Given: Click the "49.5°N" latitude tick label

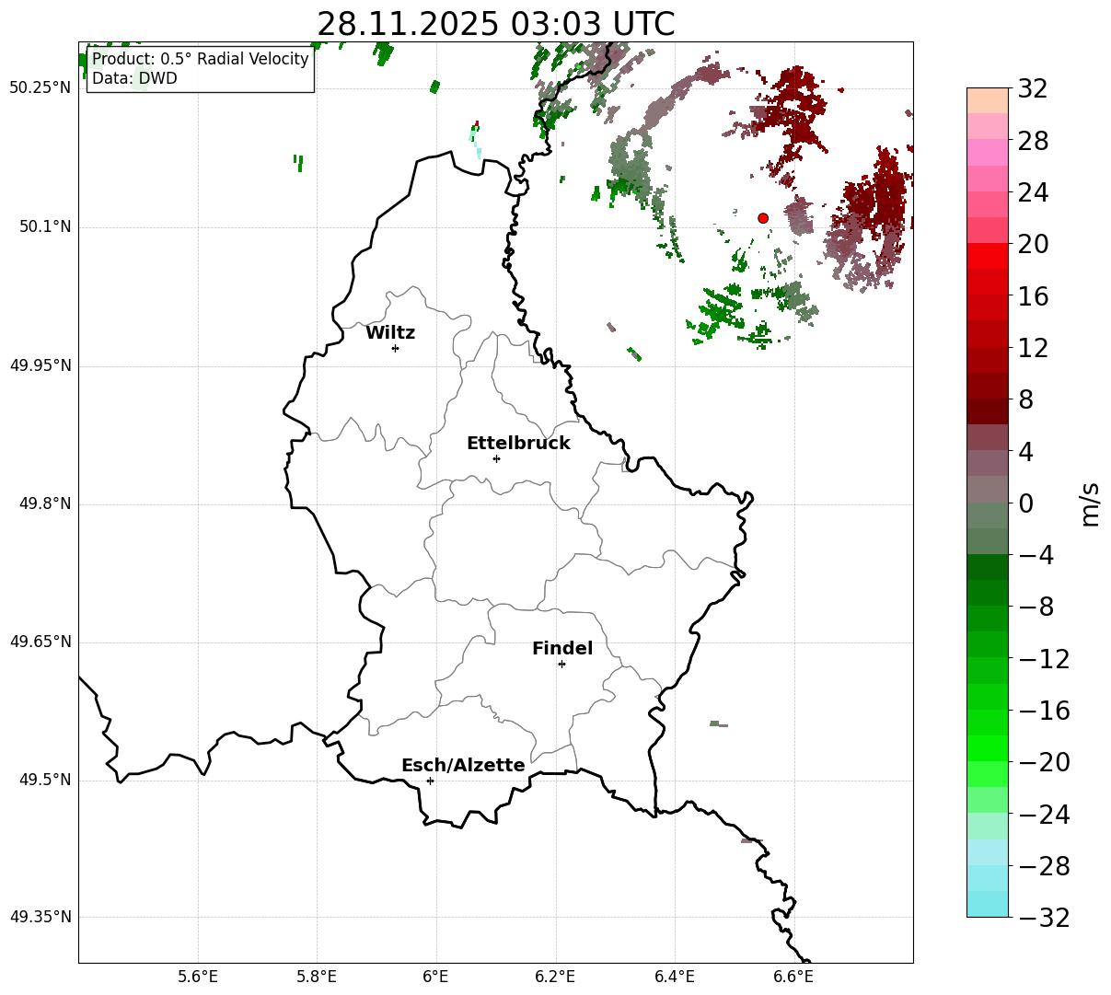Looking at the screenshot, I should 44,780.
